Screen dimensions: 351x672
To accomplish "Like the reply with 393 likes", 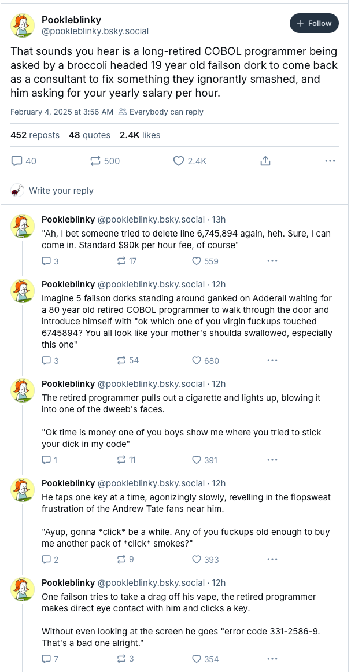I will tap(197, 559).
